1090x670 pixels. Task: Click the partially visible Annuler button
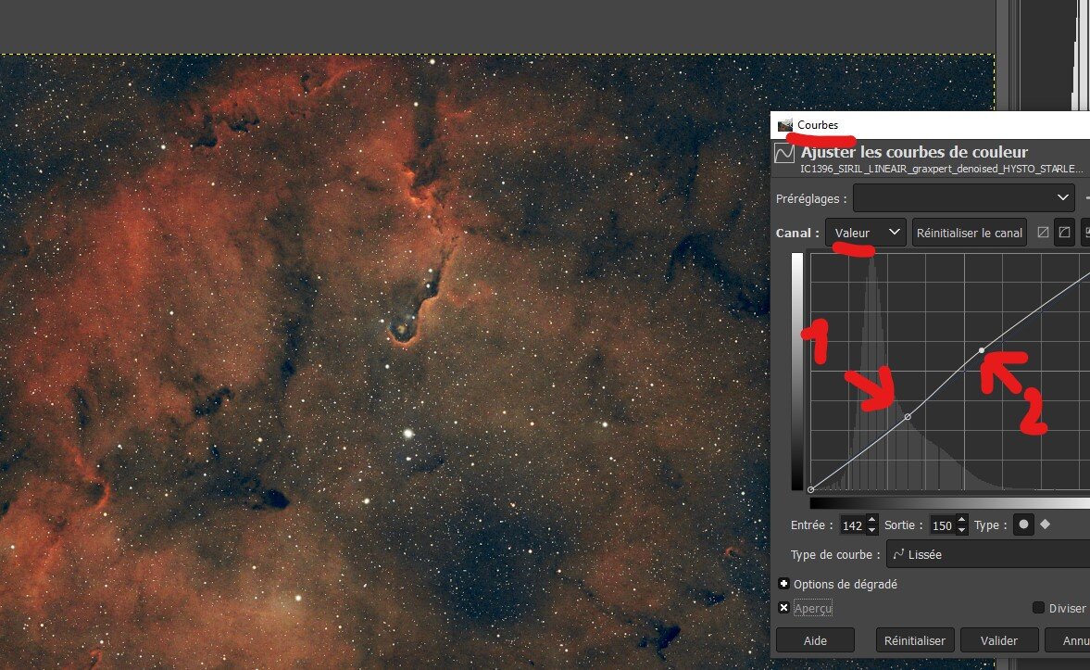coord(1067,640)
